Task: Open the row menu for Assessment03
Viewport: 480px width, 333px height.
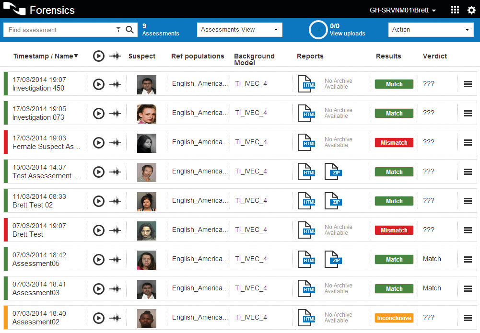Action: (467, 288)
